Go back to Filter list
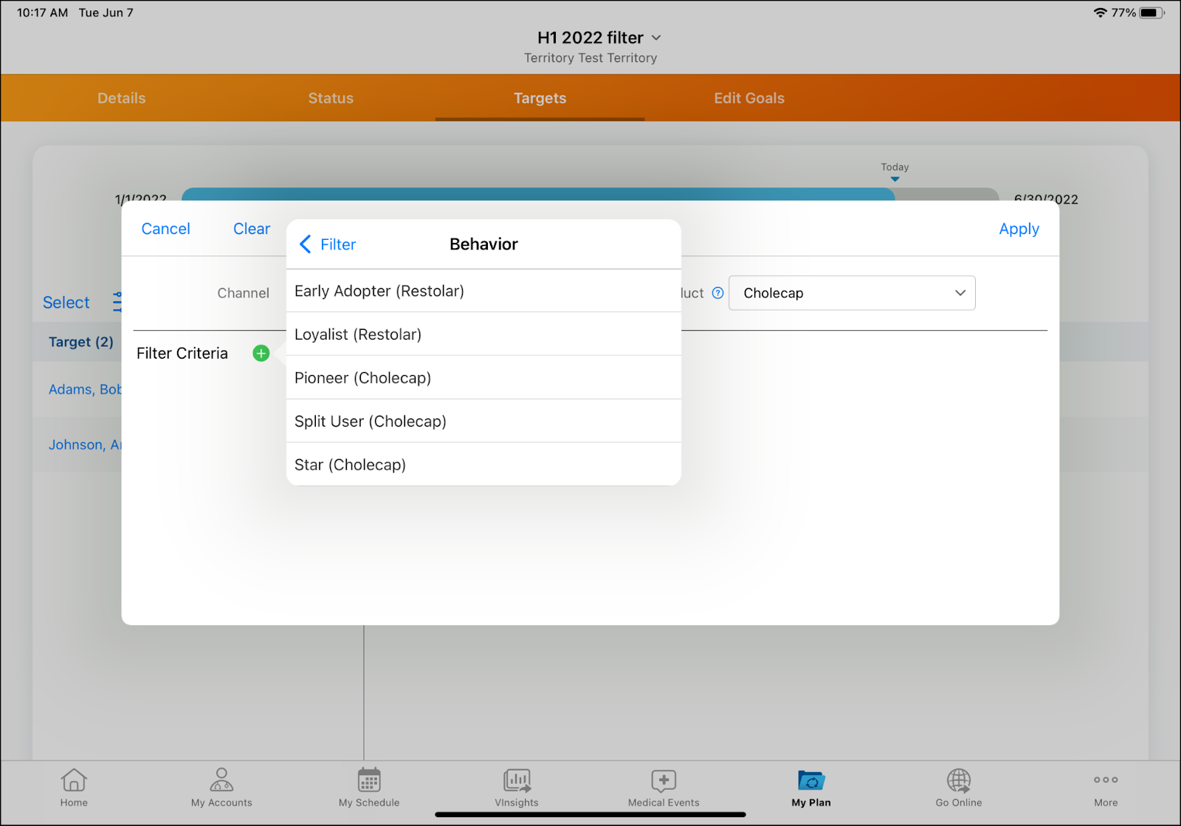The width and height of the screenshot is (1181, 826). [328, 244]
